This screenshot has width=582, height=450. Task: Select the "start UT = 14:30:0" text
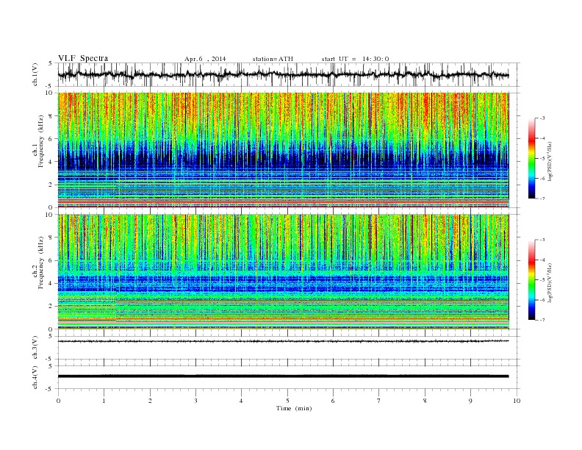click(355, 59)
